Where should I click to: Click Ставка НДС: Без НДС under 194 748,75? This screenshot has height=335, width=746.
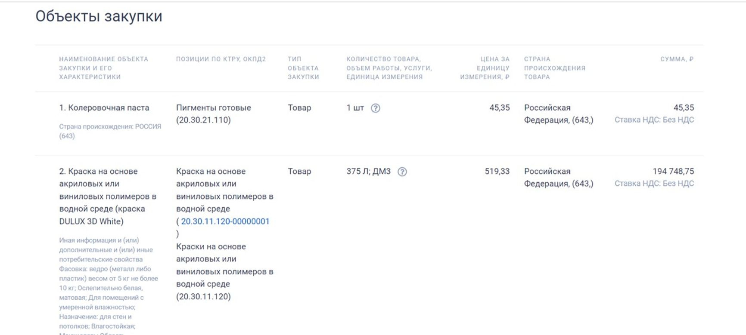tap(654, 184)
